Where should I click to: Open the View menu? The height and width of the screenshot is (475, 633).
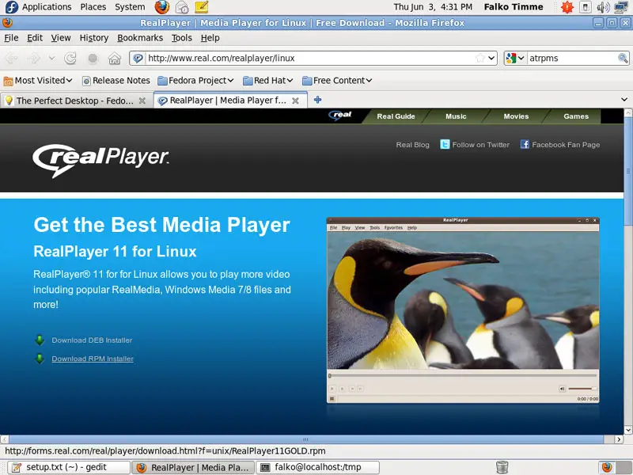(x=61, y=38)
